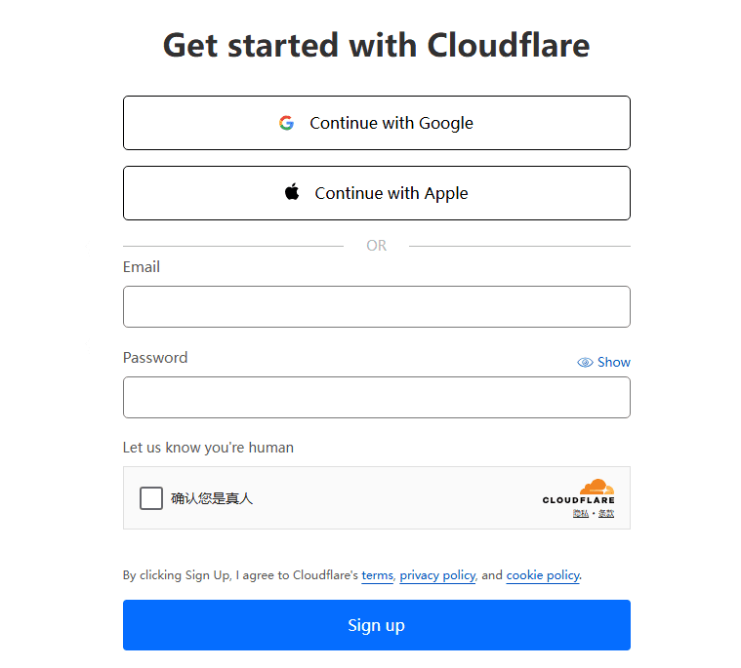741x668 pixels.
Task: Check the human verification checkbox
Action: [151, 498]
